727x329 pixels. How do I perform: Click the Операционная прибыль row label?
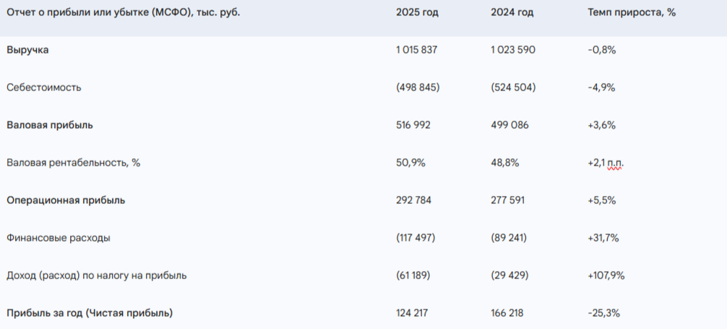click(66, 200)
